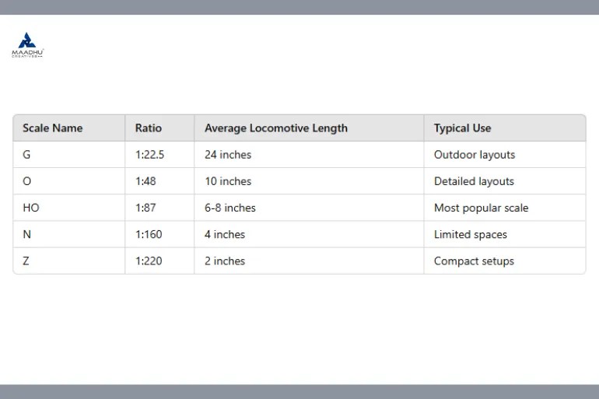Viewport: 599px width, 399px height.
Task: Click the 1:22.5 ratio cell
Action: pyautogui.click(x=159, y=155)
